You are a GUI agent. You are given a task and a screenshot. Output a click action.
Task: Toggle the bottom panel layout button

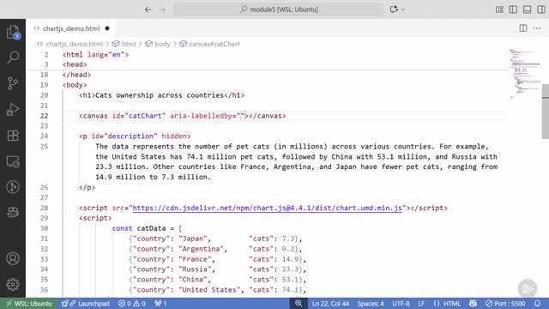[x=527, y=9]
